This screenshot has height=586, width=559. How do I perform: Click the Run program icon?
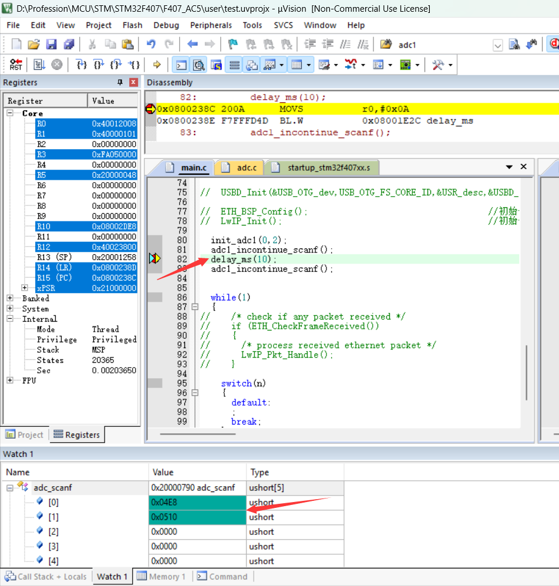coord(39,65)
